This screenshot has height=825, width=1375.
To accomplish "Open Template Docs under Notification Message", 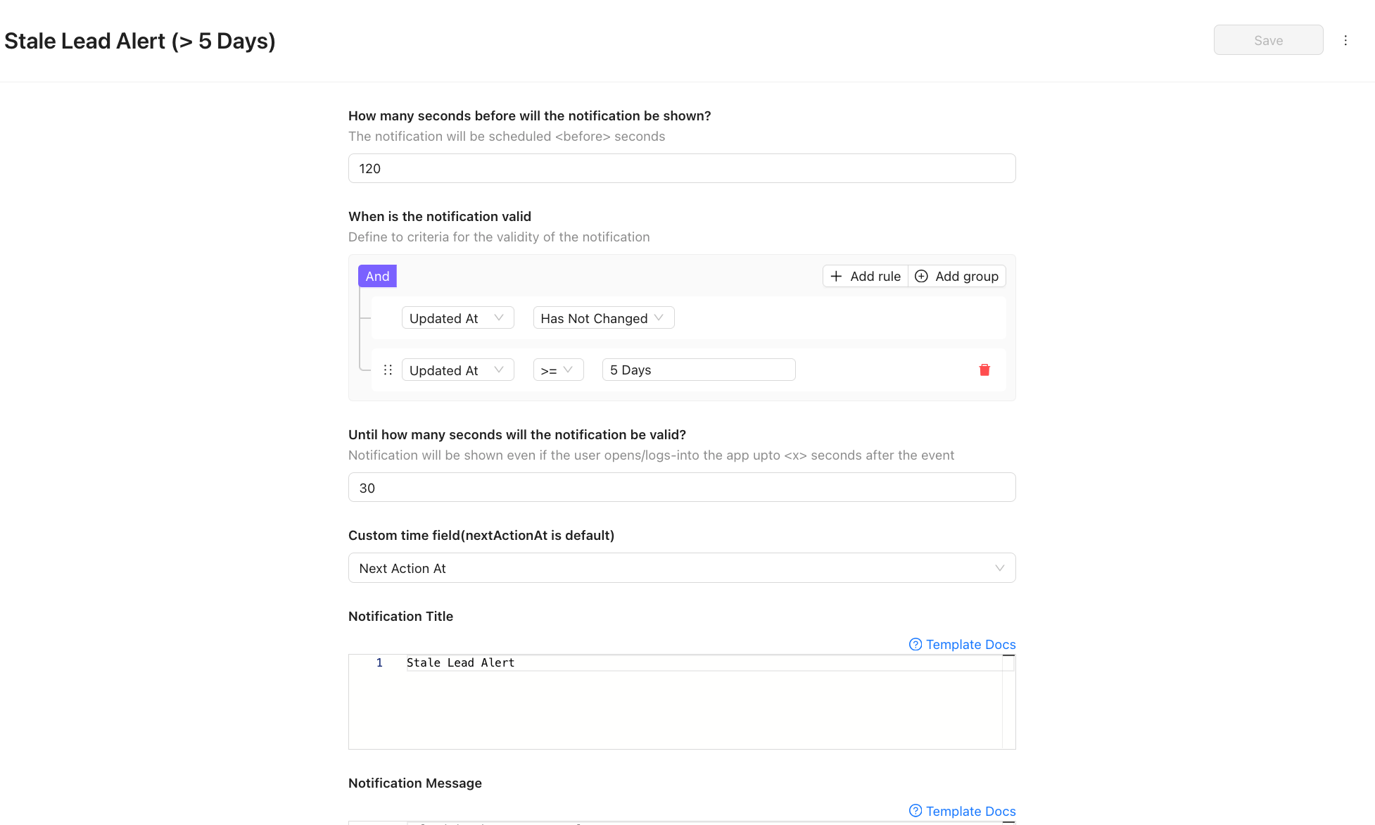I will tap(970, 811).
